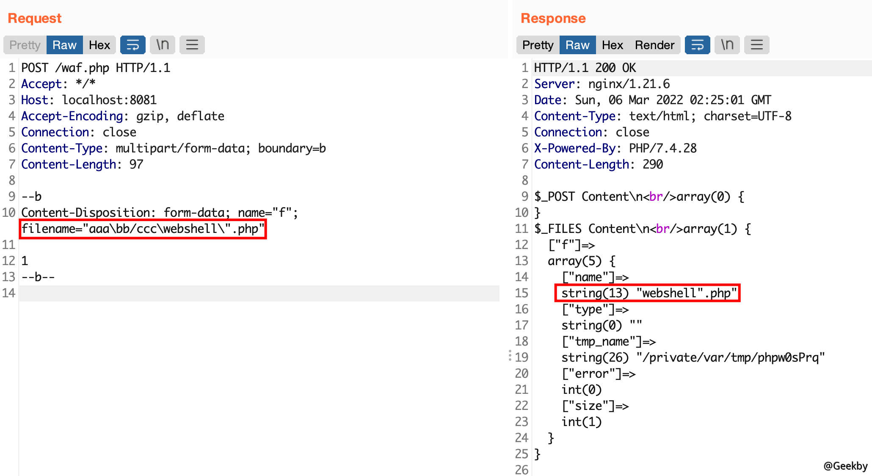Image resolution: width=872 pixels, height=476 pixels.
Task: Click the HTTP/1.1 200 OK status line
Action: (585, 68)
